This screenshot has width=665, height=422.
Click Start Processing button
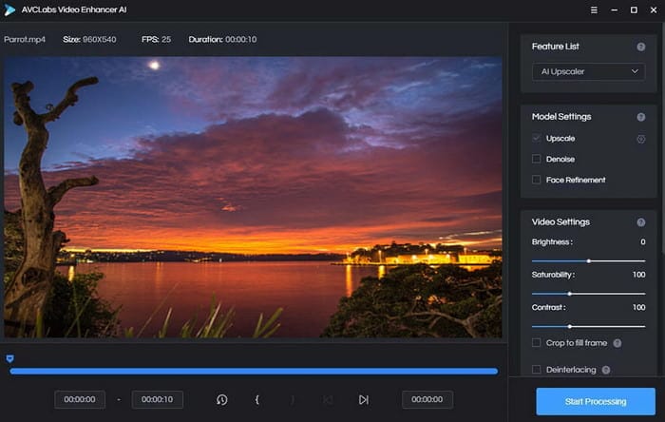coord(596,401)
